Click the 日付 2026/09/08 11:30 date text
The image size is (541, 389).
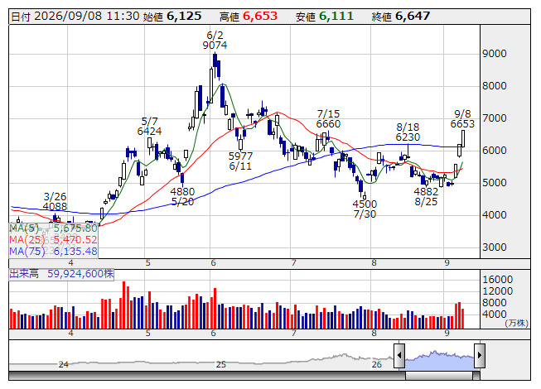click(x=75, y=17)
